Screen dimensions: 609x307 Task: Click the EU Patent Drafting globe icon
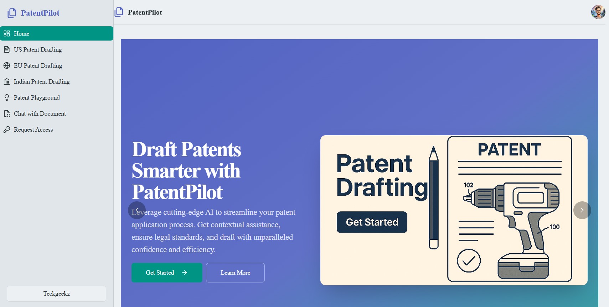[7, 65]
